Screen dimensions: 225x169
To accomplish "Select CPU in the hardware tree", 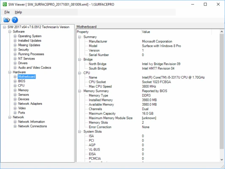I will pyautogui.click(x=21, y=86).
